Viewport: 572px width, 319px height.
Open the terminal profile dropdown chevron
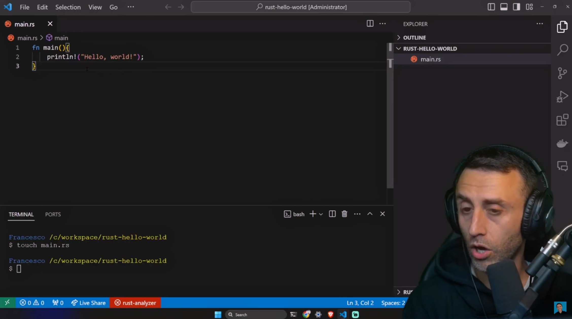point(321,214)
